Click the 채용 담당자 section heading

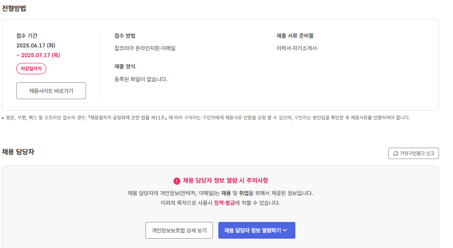18,152
